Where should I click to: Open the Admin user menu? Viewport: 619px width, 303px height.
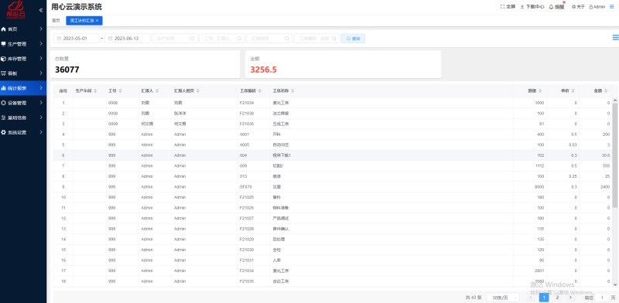pyautogui.click(x=597, y=7)
